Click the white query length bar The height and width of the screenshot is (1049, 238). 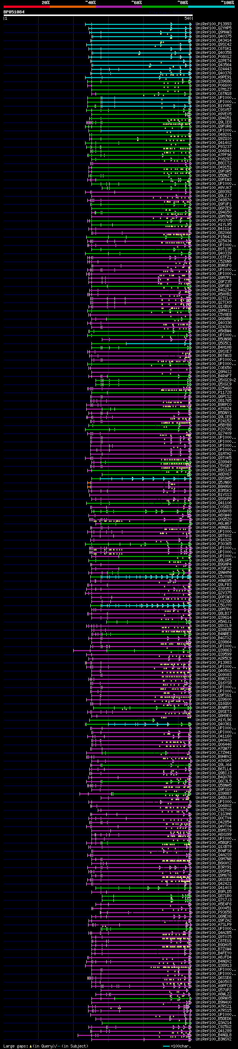coord(98,15)
